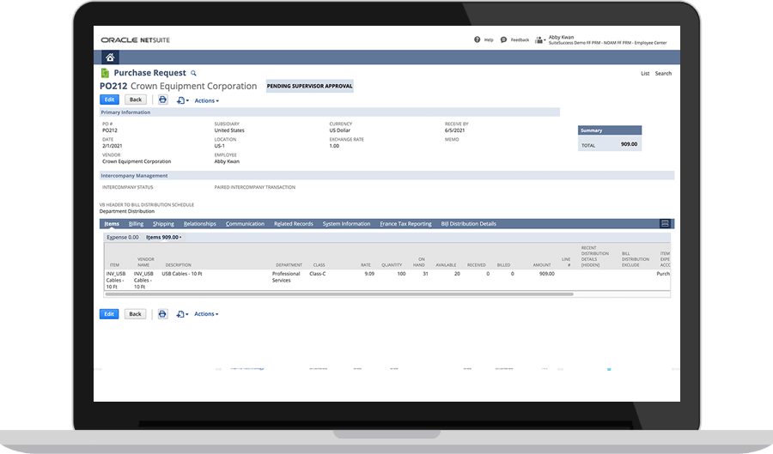
Task: Expand the bottom Actions menu
Action: (x=206, y=314)
